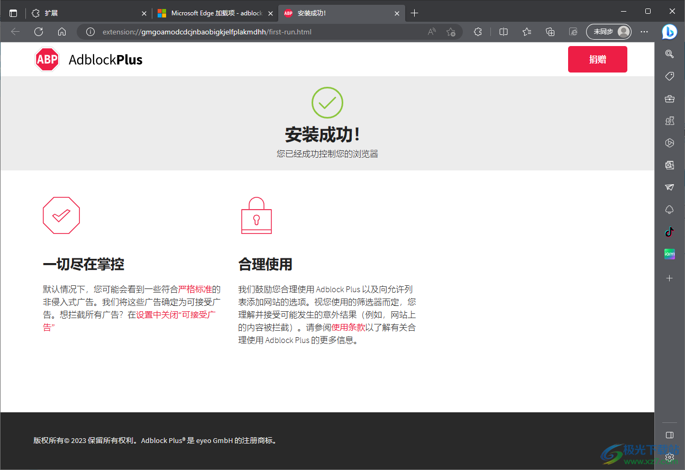Go back to previous page
This screenshot has width=685, height=470.
tap(15, 32)
